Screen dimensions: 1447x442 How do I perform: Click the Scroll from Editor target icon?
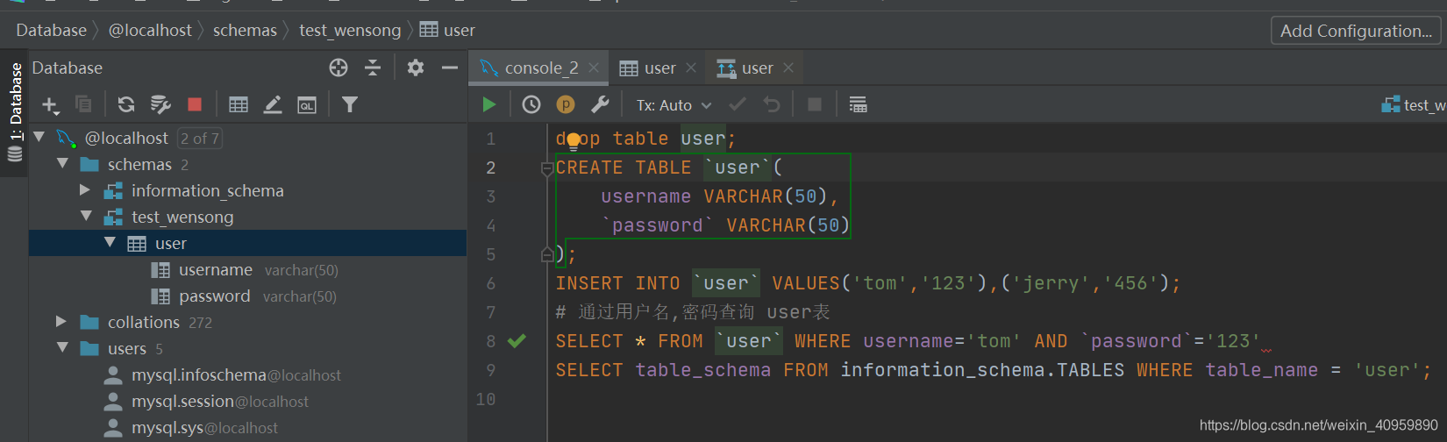point(339,68)
